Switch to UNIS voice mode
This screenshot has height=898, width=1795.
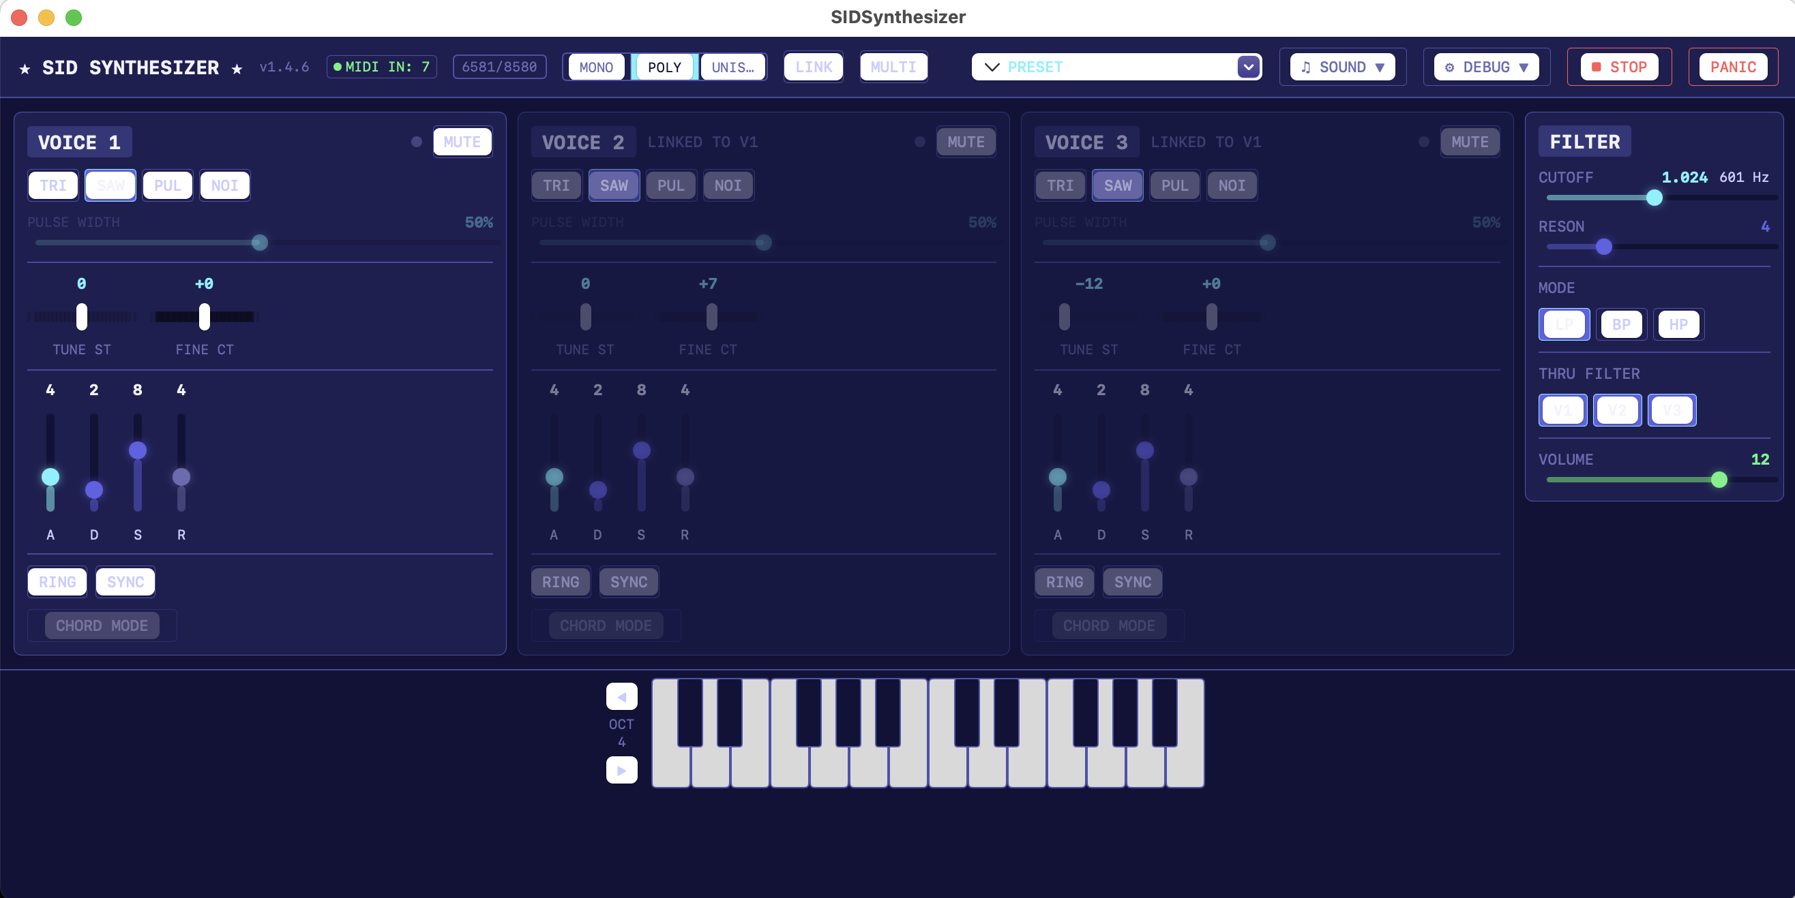732,67
